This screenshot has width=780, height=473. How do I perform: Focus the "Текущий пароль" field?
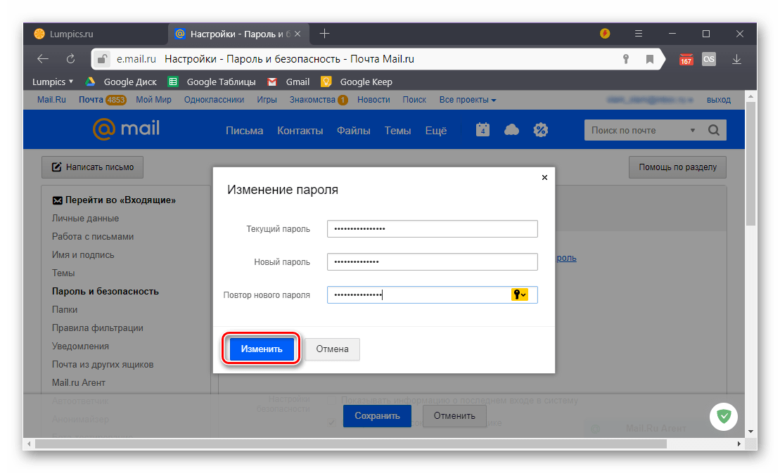tap(432, 229)
